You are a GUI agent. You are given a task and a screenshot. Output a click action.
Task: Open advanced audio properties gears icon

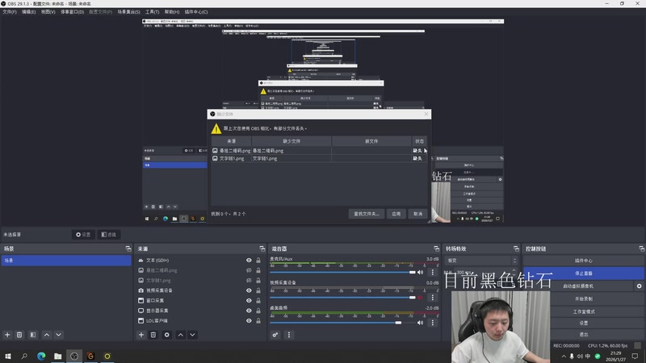point(275,335)
